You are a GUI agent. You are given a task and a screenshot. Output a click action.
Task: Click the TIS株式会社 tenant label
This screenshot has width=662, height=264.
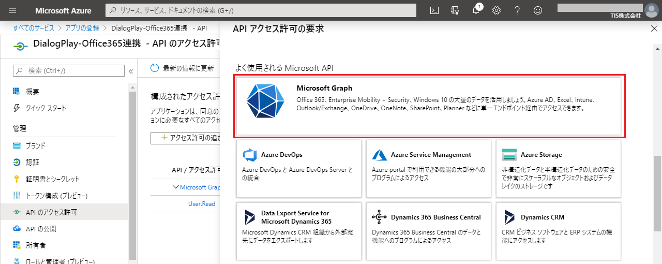625,16
